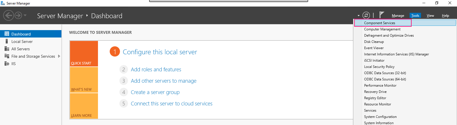Image resolution: width=457 pixels, height=125 pixels.
Task: Open the Manage menu
Action: click(x=398, y=16)
